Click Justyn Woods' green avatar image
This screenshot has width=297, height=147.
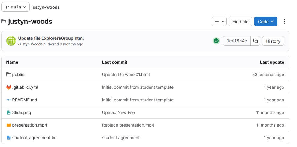tap(11, 41)
